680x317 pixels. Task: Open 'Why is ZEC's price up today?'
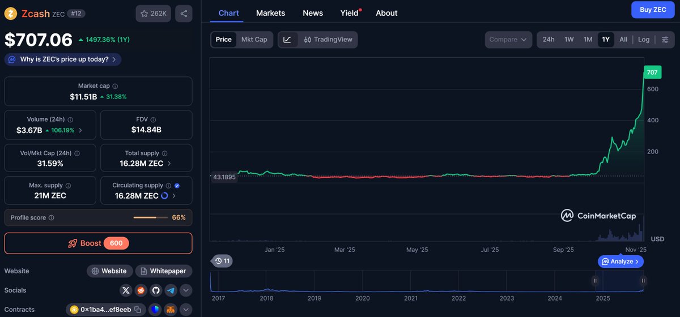[63, 59]
